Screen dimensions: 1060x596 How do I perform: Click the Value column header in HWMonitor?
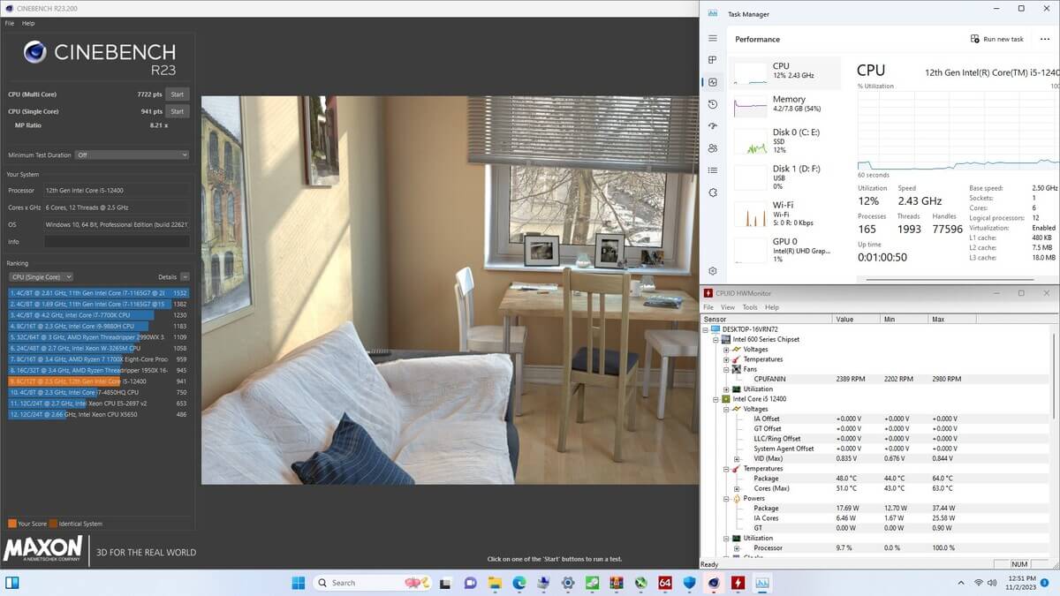coord(856,319)
